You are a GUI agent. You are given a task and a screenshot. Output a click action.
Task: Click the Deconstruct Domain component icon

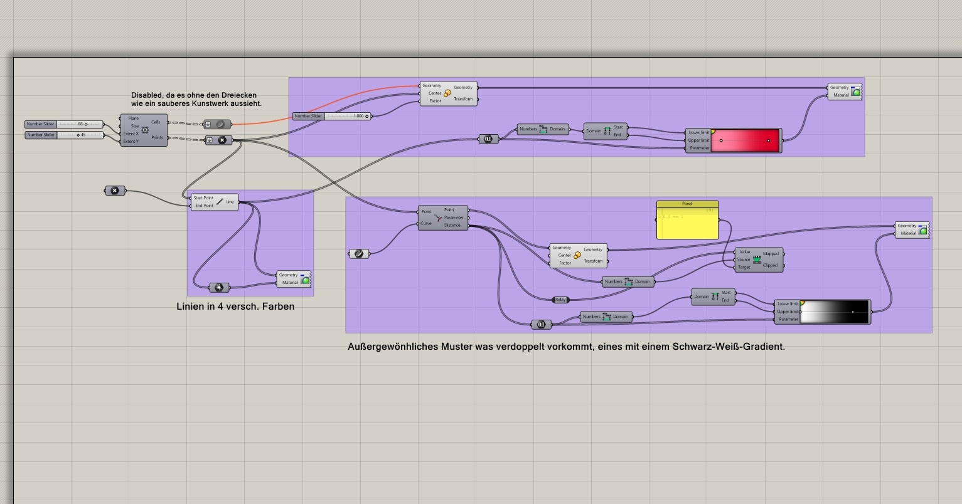coord(607,130)
